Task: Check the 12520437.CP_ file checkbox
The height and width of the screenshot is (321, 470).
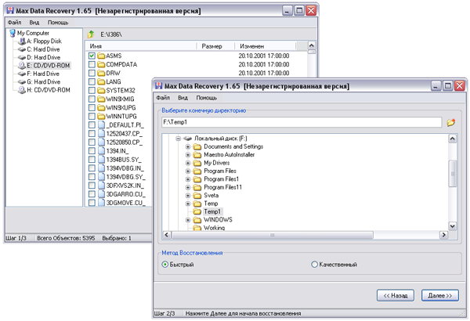Action: coord(92,134)
